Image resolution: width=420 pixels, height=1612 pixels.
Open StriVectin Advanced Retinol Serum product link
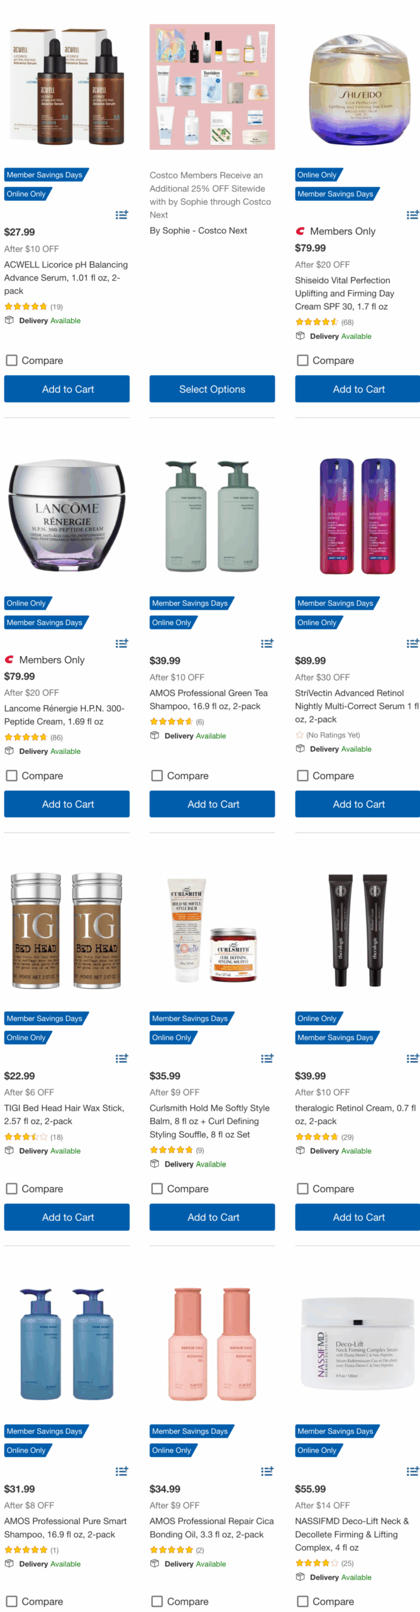pyautogui.click(x=356, y=706)
